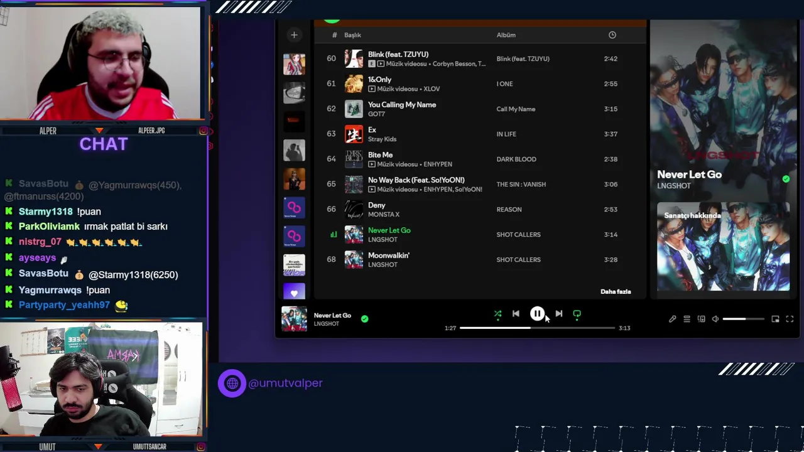This screenshot has height=452, width=804.
Task: Select the Ex track title
Action: point(372,130)
